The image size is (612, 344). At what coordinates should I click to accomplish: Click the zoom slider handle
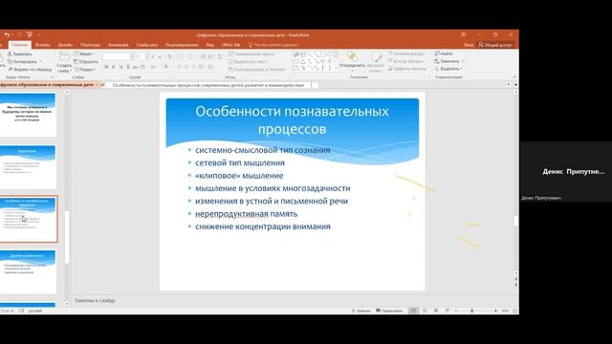tap(472, 311)
